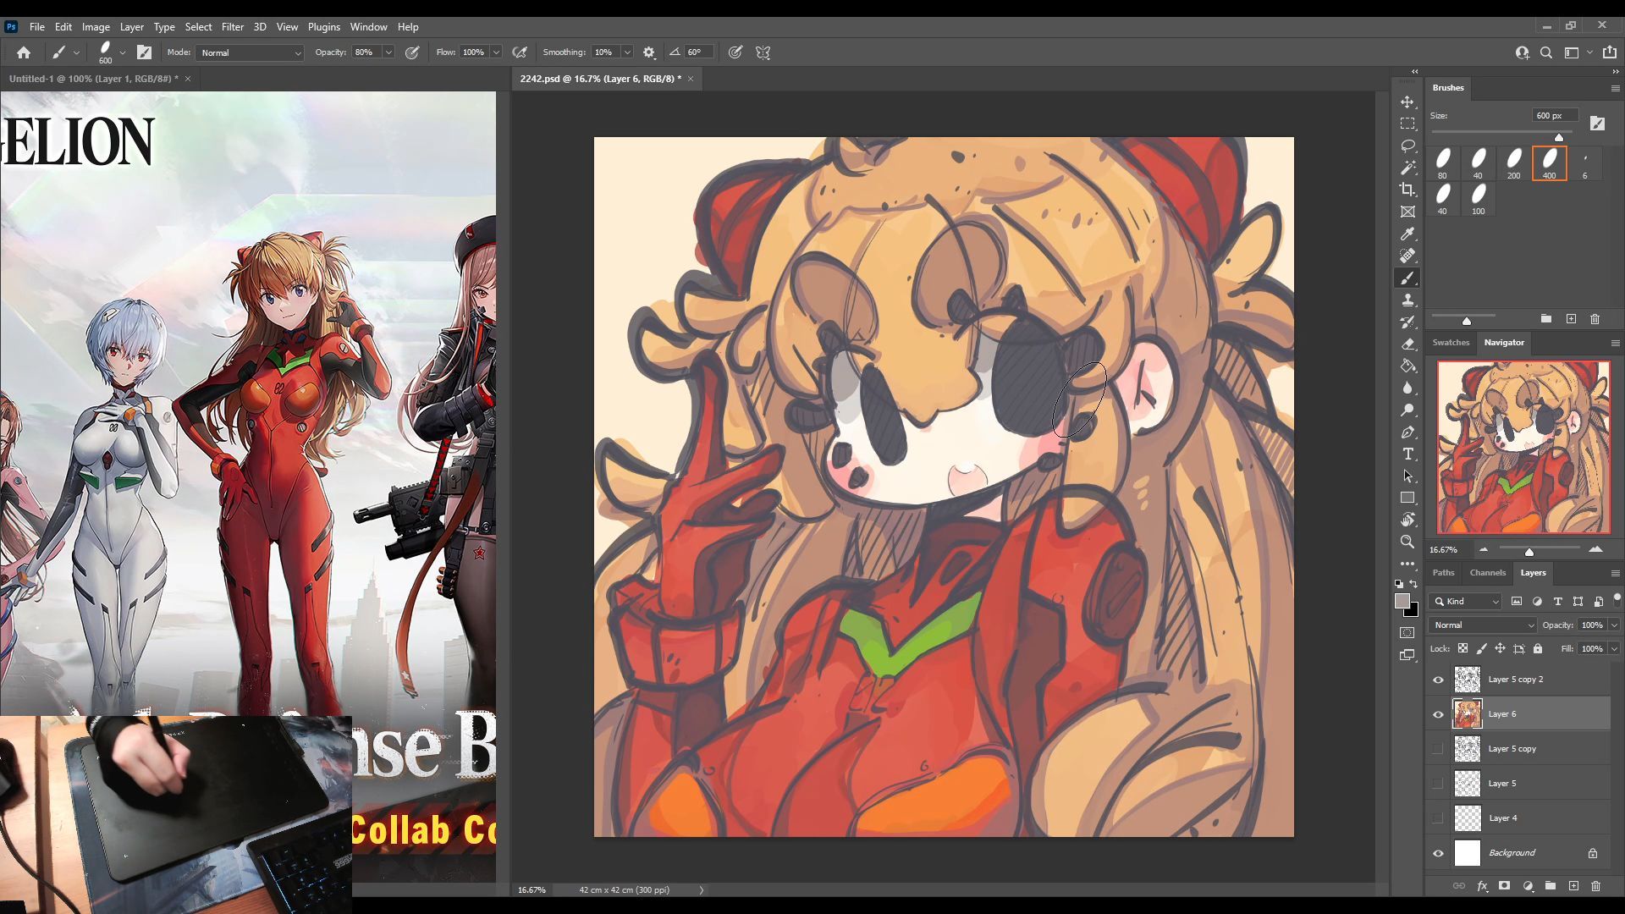Switch to the Paths tab
1625x914 pixels.
1443,573
